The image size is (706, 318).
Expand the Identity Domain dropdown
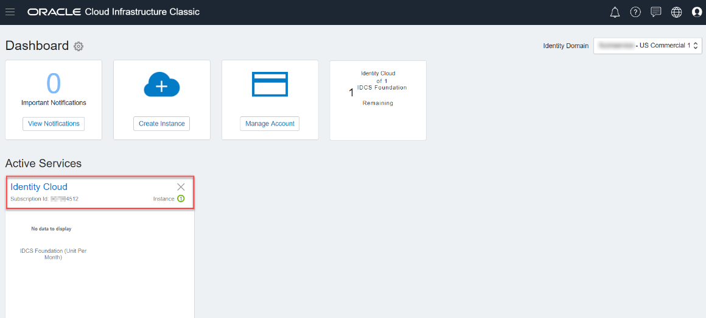coord(648,46)
